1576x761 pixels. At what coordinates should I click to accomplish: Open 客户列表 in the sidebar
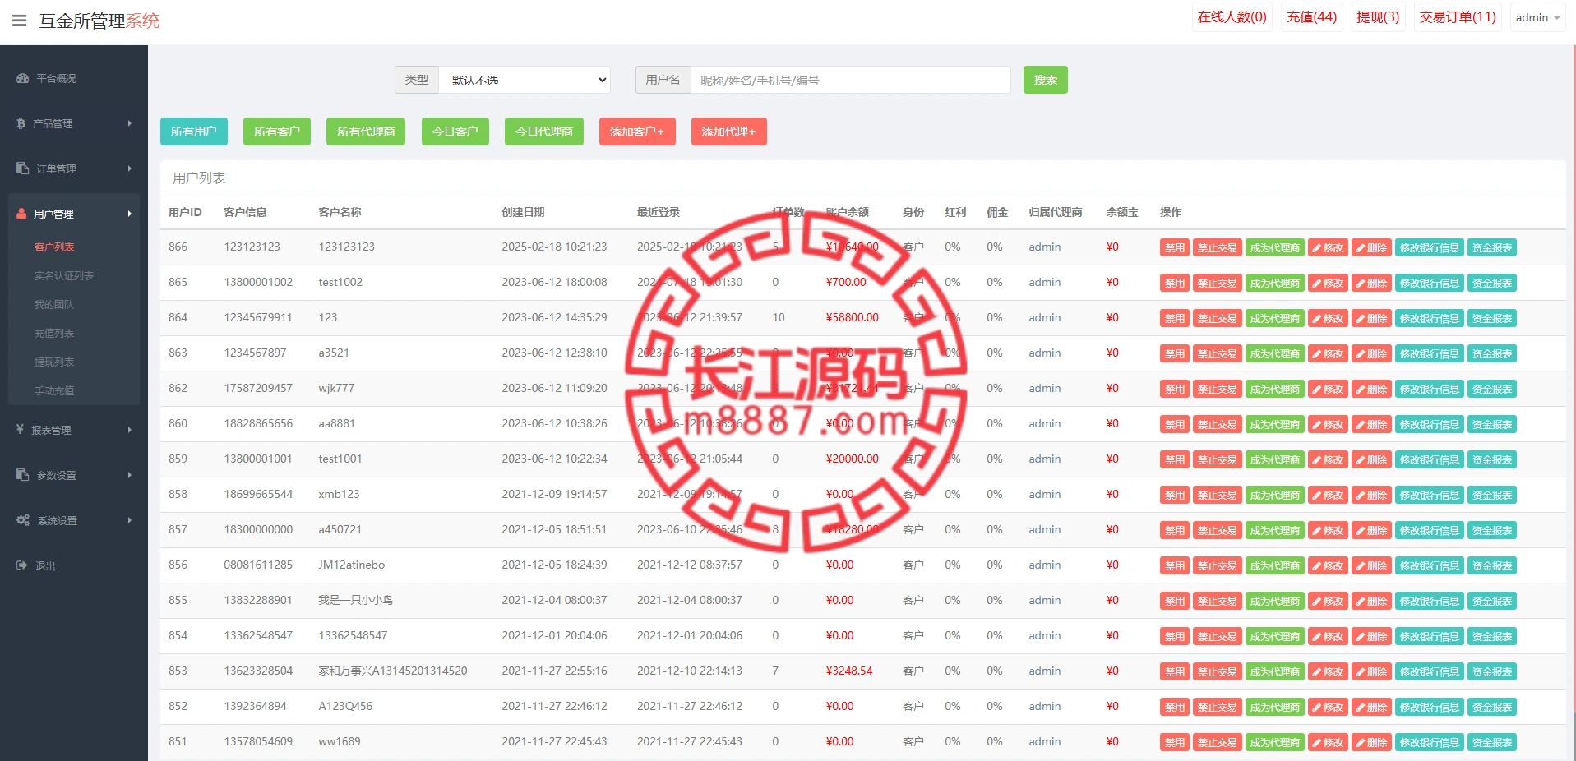click(54, 247)
